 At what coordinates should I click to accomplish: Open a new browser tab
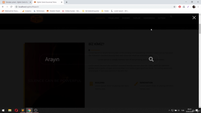(x=67, y=2)
